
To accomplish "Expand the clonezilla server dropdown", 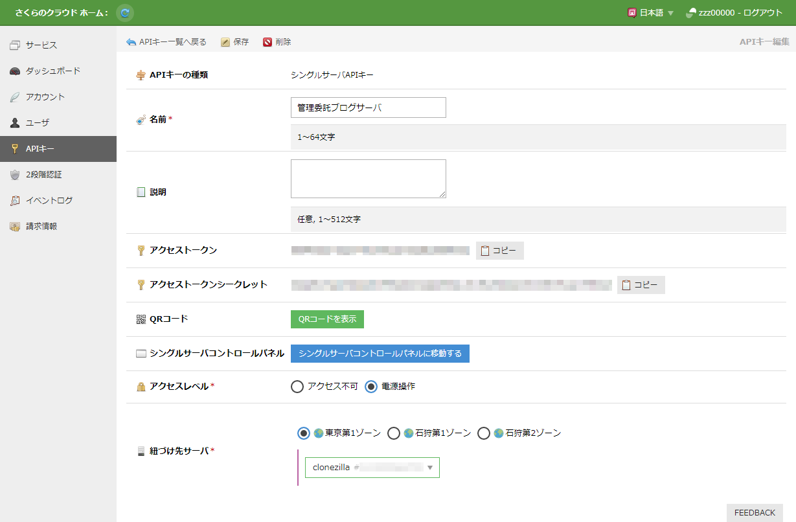I will click(x=372, y=468).
